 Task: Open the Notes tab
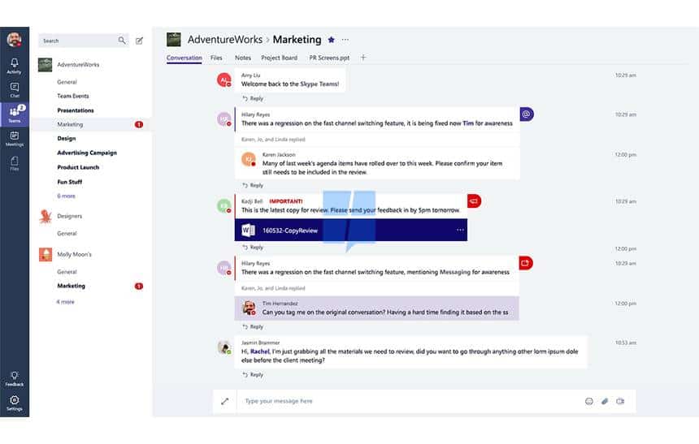[243, 58]
